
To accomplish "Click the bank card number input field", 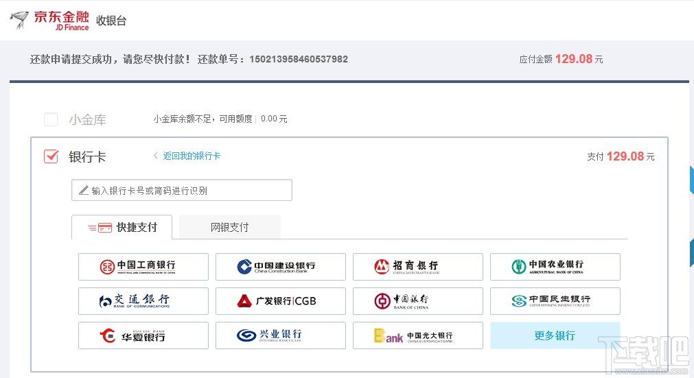I will (x=181, y=190).
